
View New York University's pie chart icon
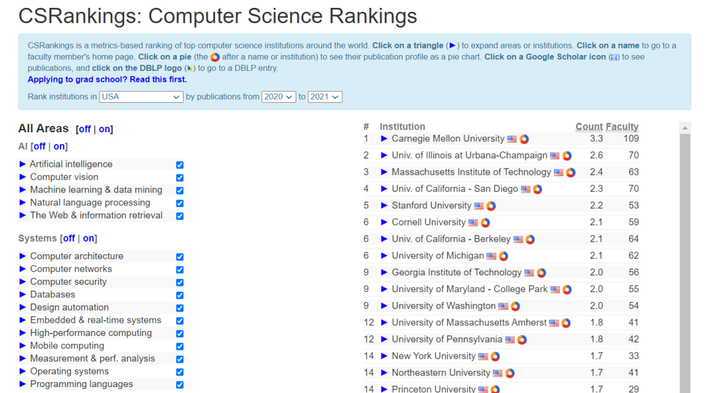(x=495, y=356)
